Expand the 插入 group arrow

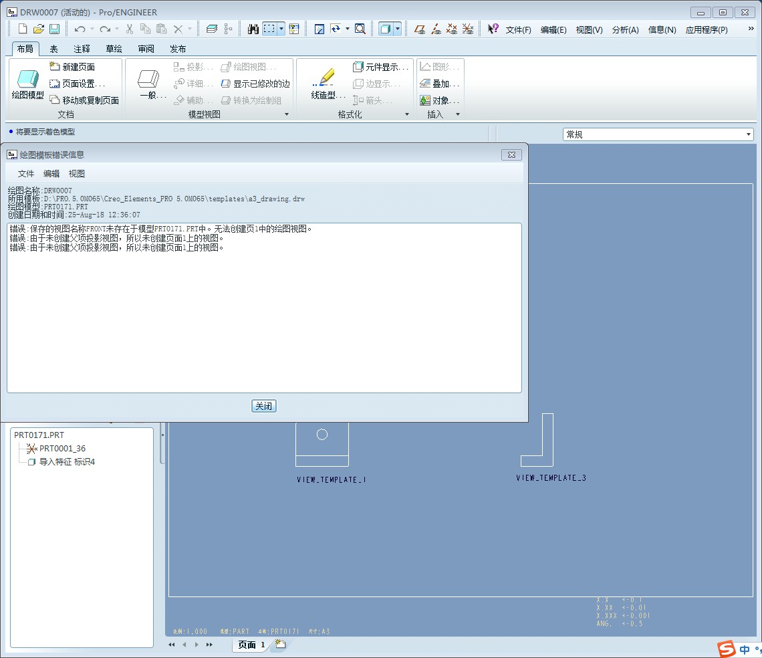click(458, 115)
